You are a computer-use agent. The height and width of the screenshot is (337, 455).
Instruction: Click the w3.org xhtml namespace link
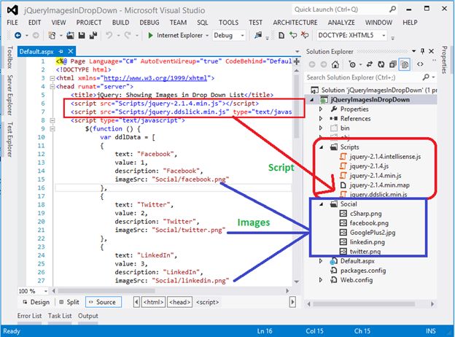click(155, 78)
